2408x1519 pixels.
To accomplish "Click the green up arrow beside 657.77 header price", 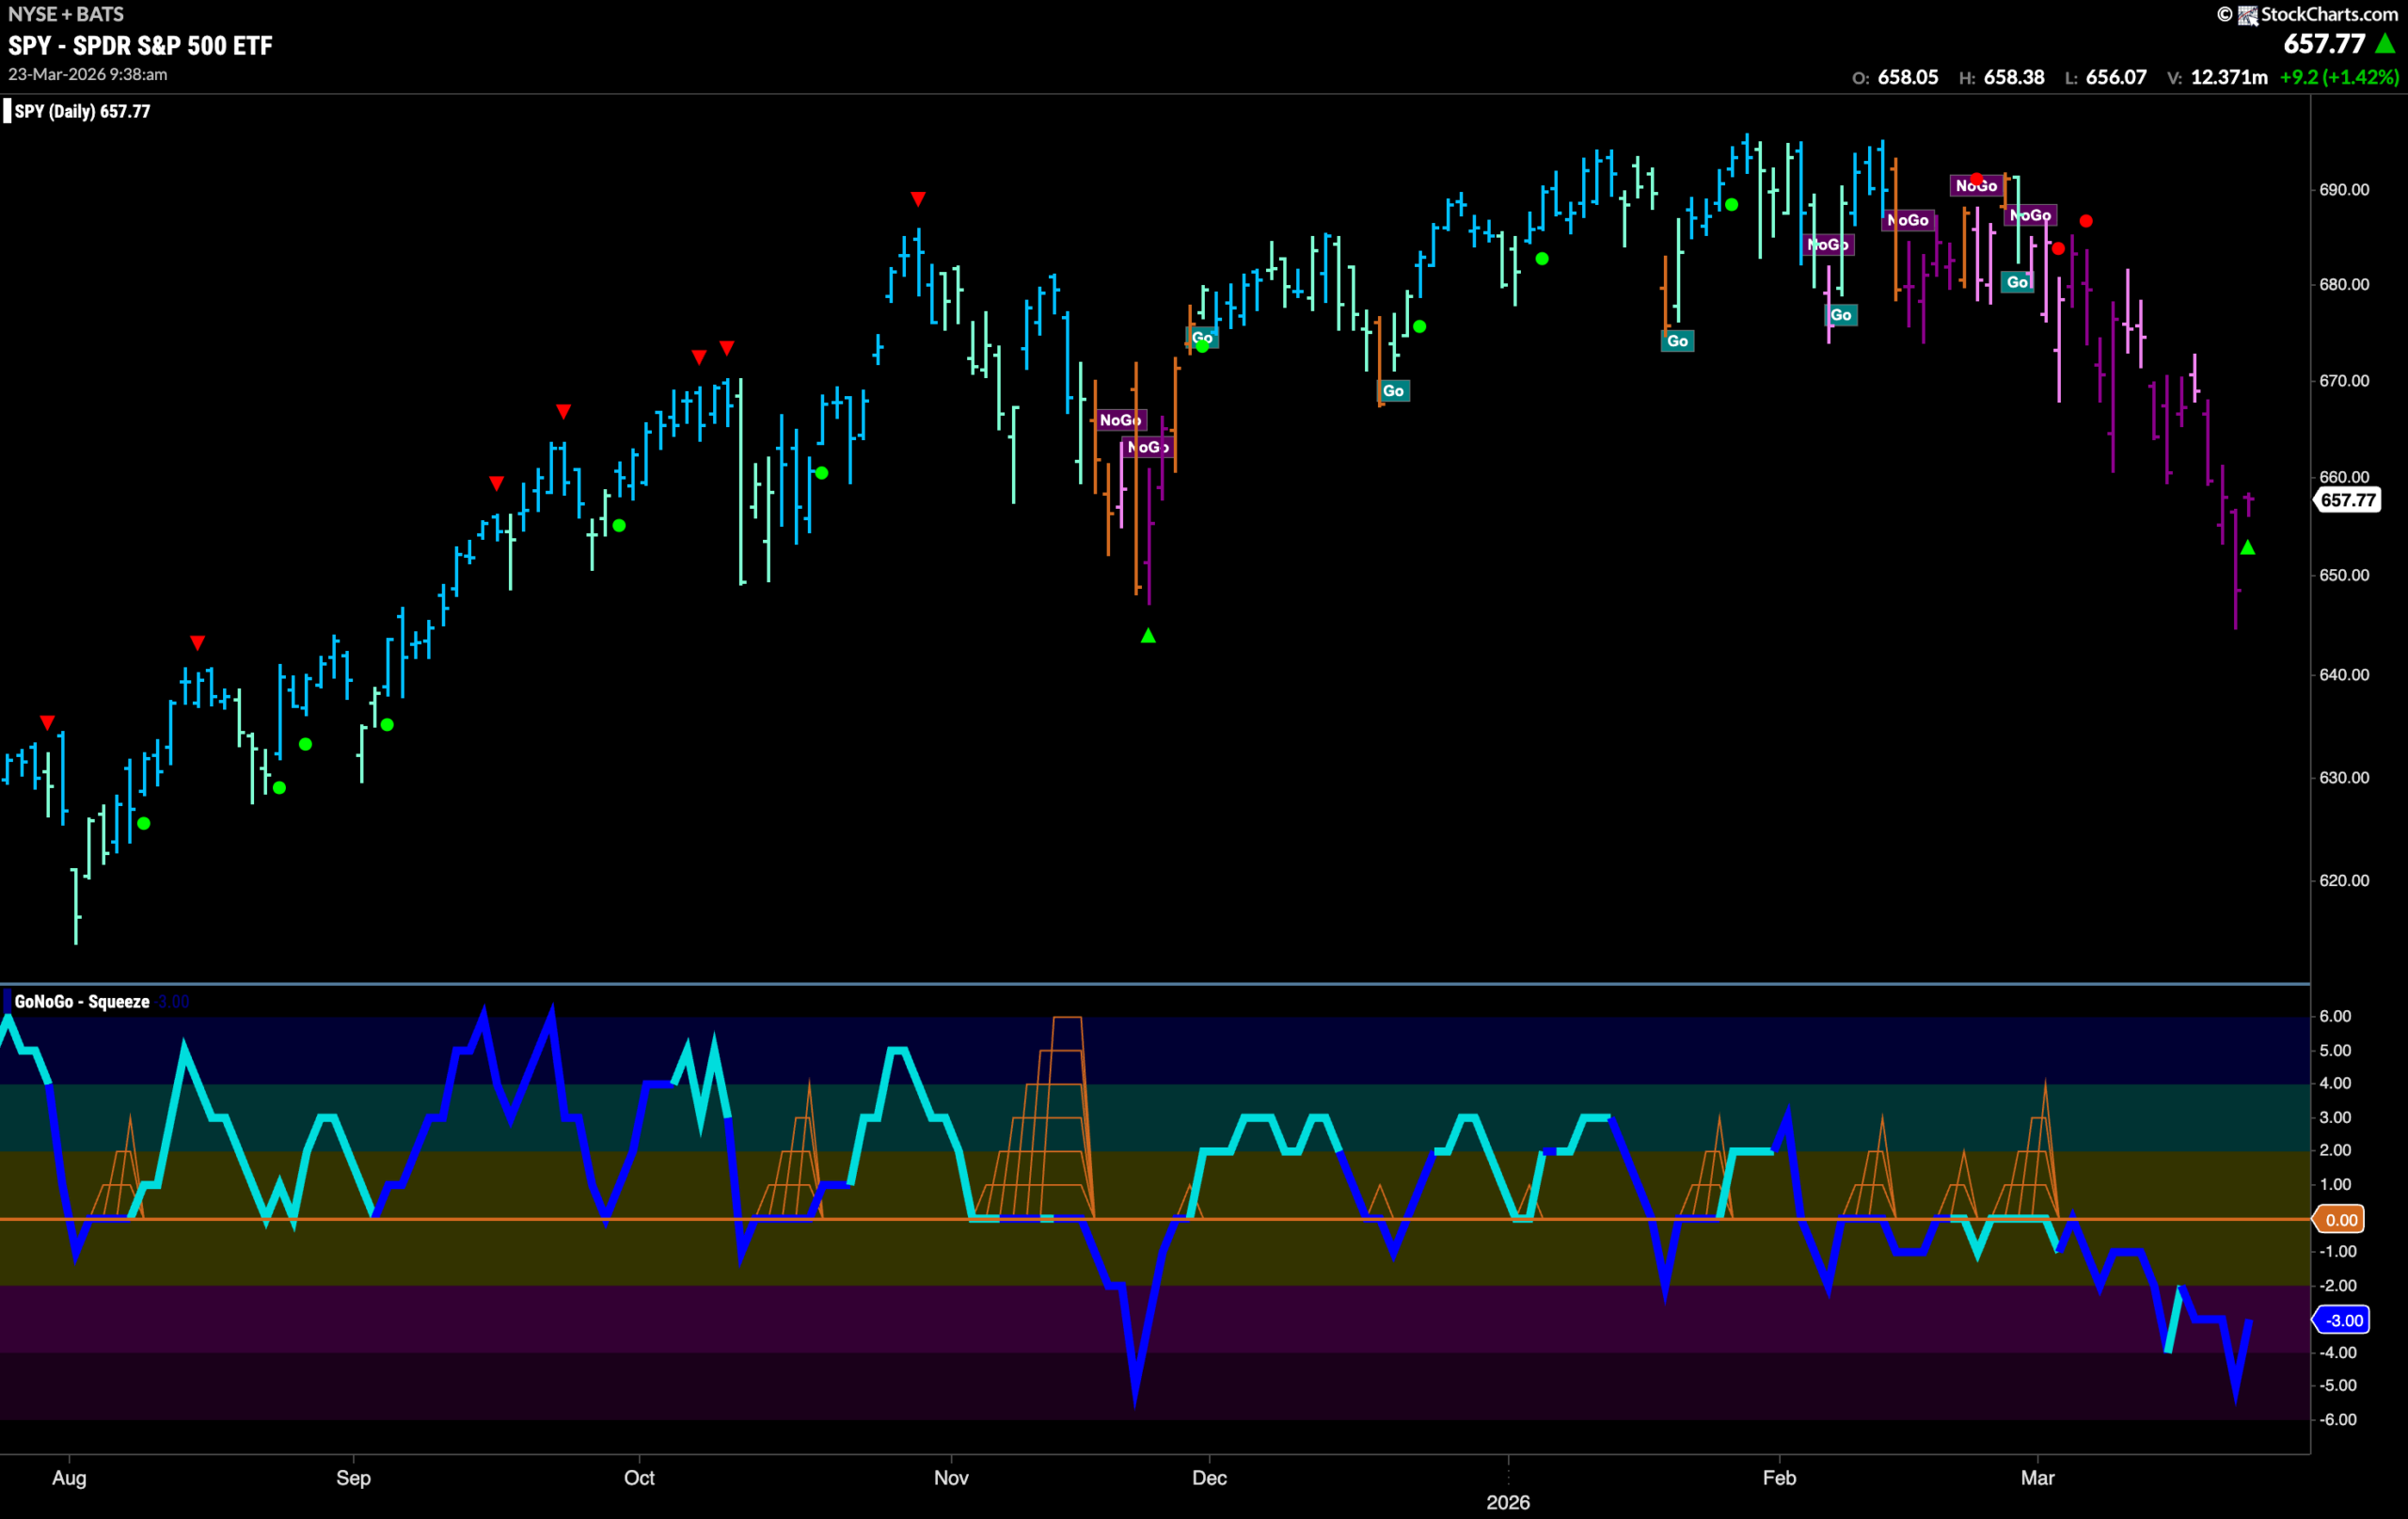I will 2386,44.
